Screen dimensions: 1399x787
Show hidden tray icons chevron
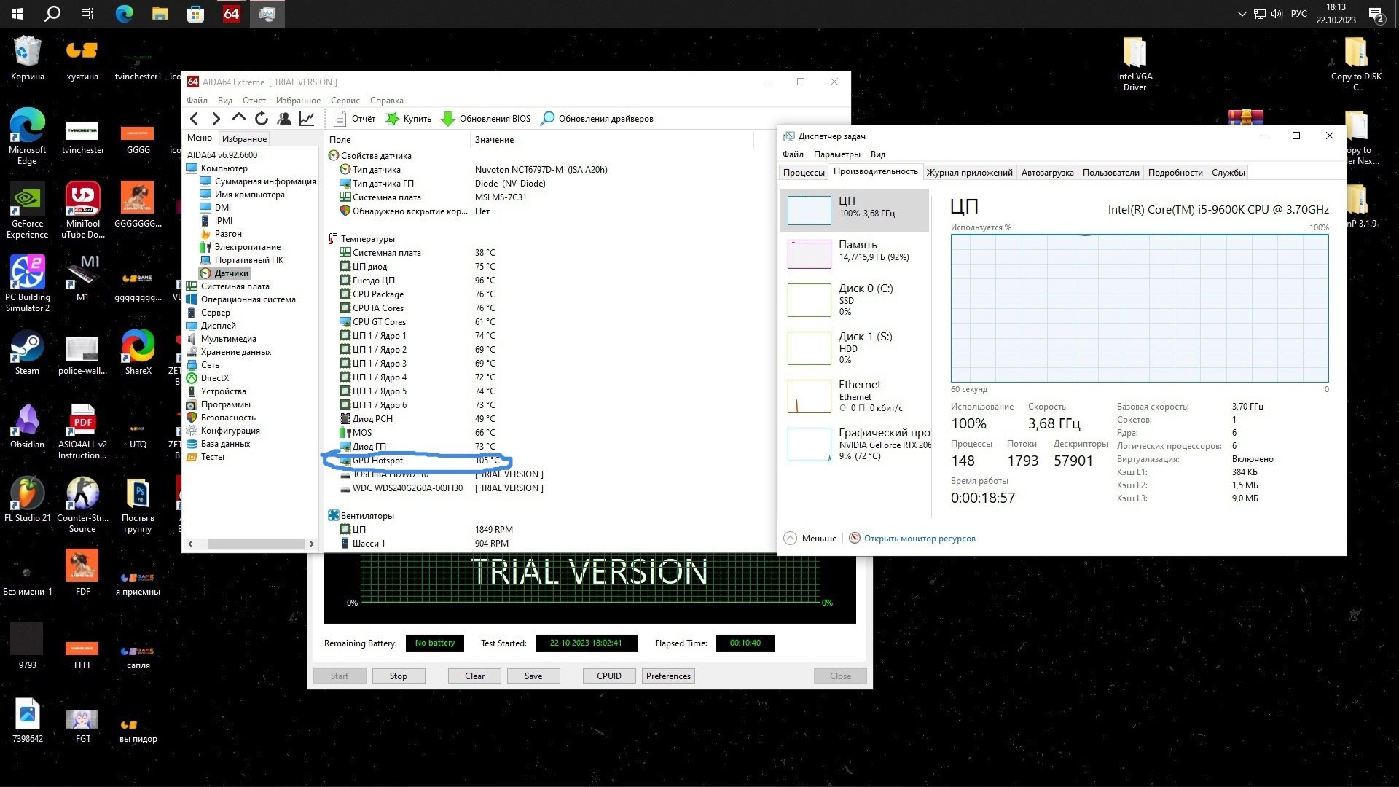pyautogui.click(x=1242, y=14)
